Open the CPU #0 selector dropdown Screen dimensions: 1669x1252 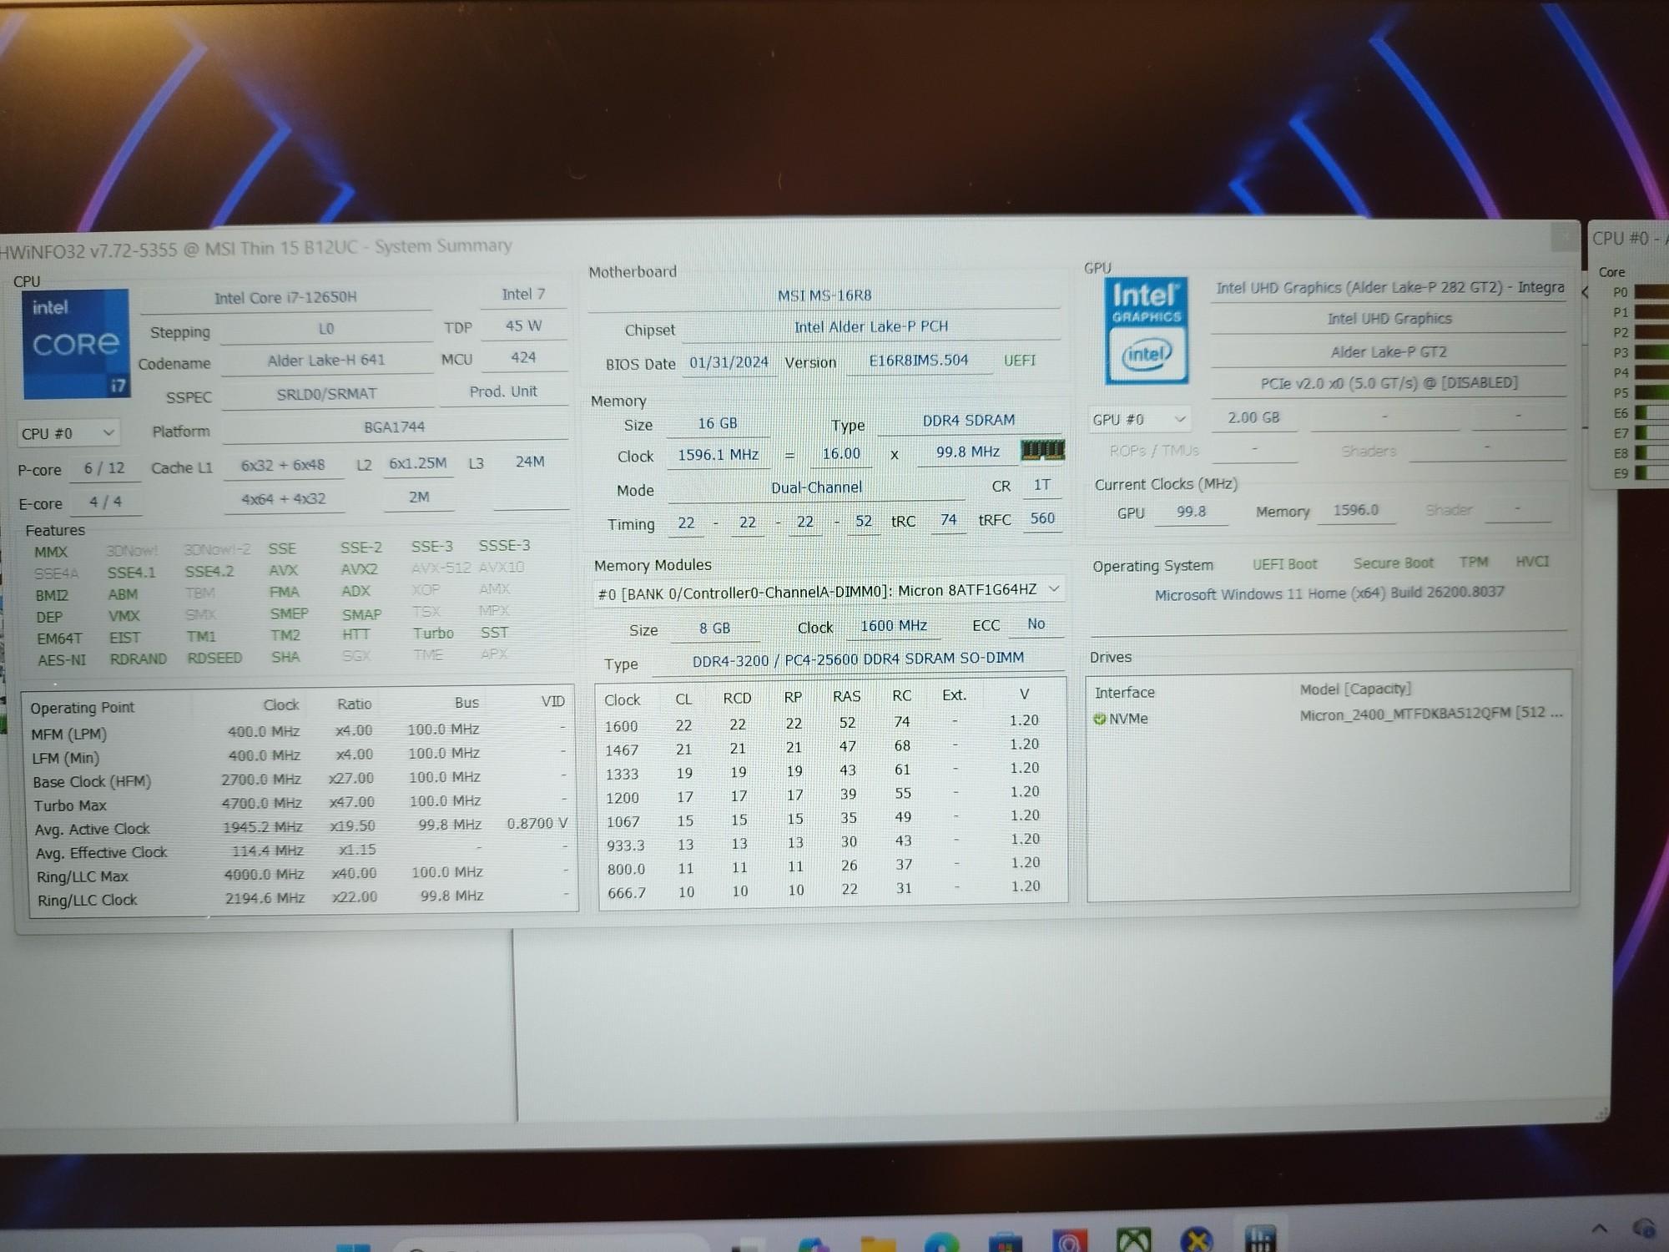(68, 433)
